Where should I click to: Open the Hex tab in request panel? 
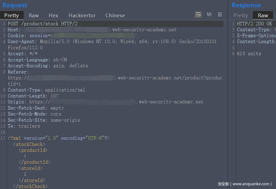[x=54, y=15]
